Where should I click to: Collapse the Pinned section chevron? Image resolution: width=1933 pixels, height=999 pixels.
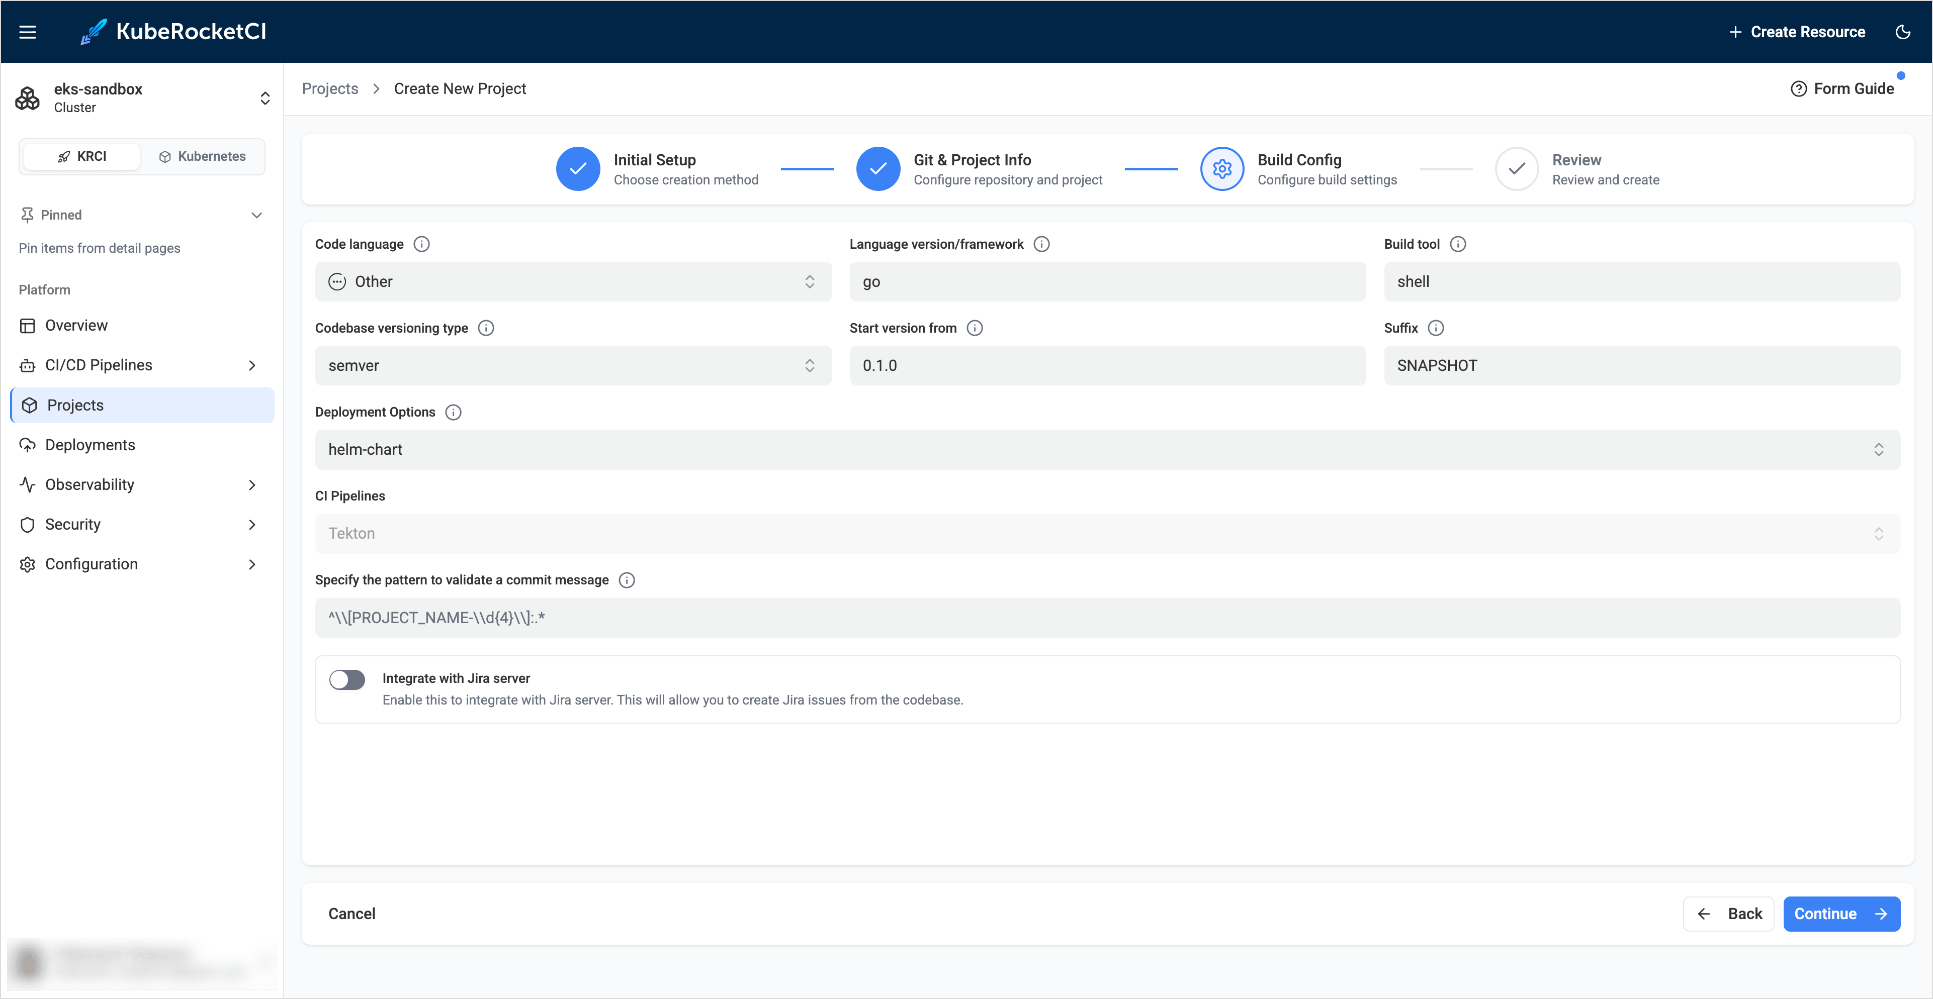coord(256,215)
